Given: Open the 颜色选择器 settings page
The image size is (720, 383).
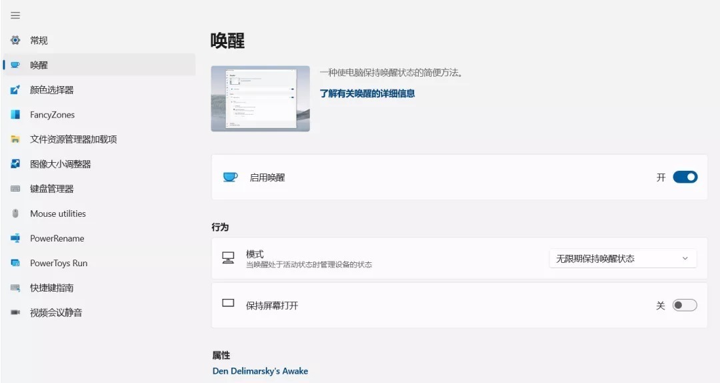Looking at the screenshot, I should (99, 90).
